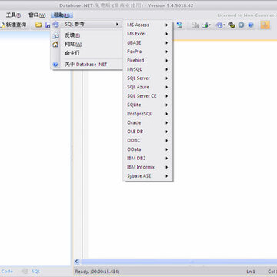Open the OLE DB reference submenu

tap(148, 132)
